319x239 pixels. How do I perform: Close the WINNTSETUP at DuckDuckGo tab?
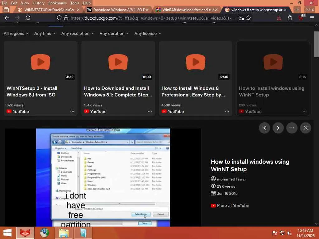[78, 10]
